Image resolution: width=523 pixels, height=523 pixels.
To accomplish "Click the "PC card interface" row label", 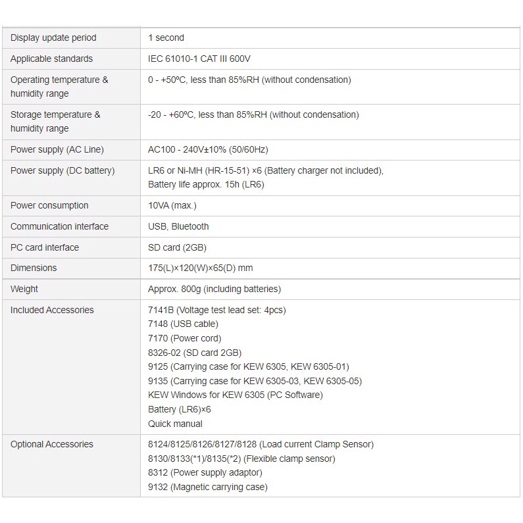I will (45, 247).
